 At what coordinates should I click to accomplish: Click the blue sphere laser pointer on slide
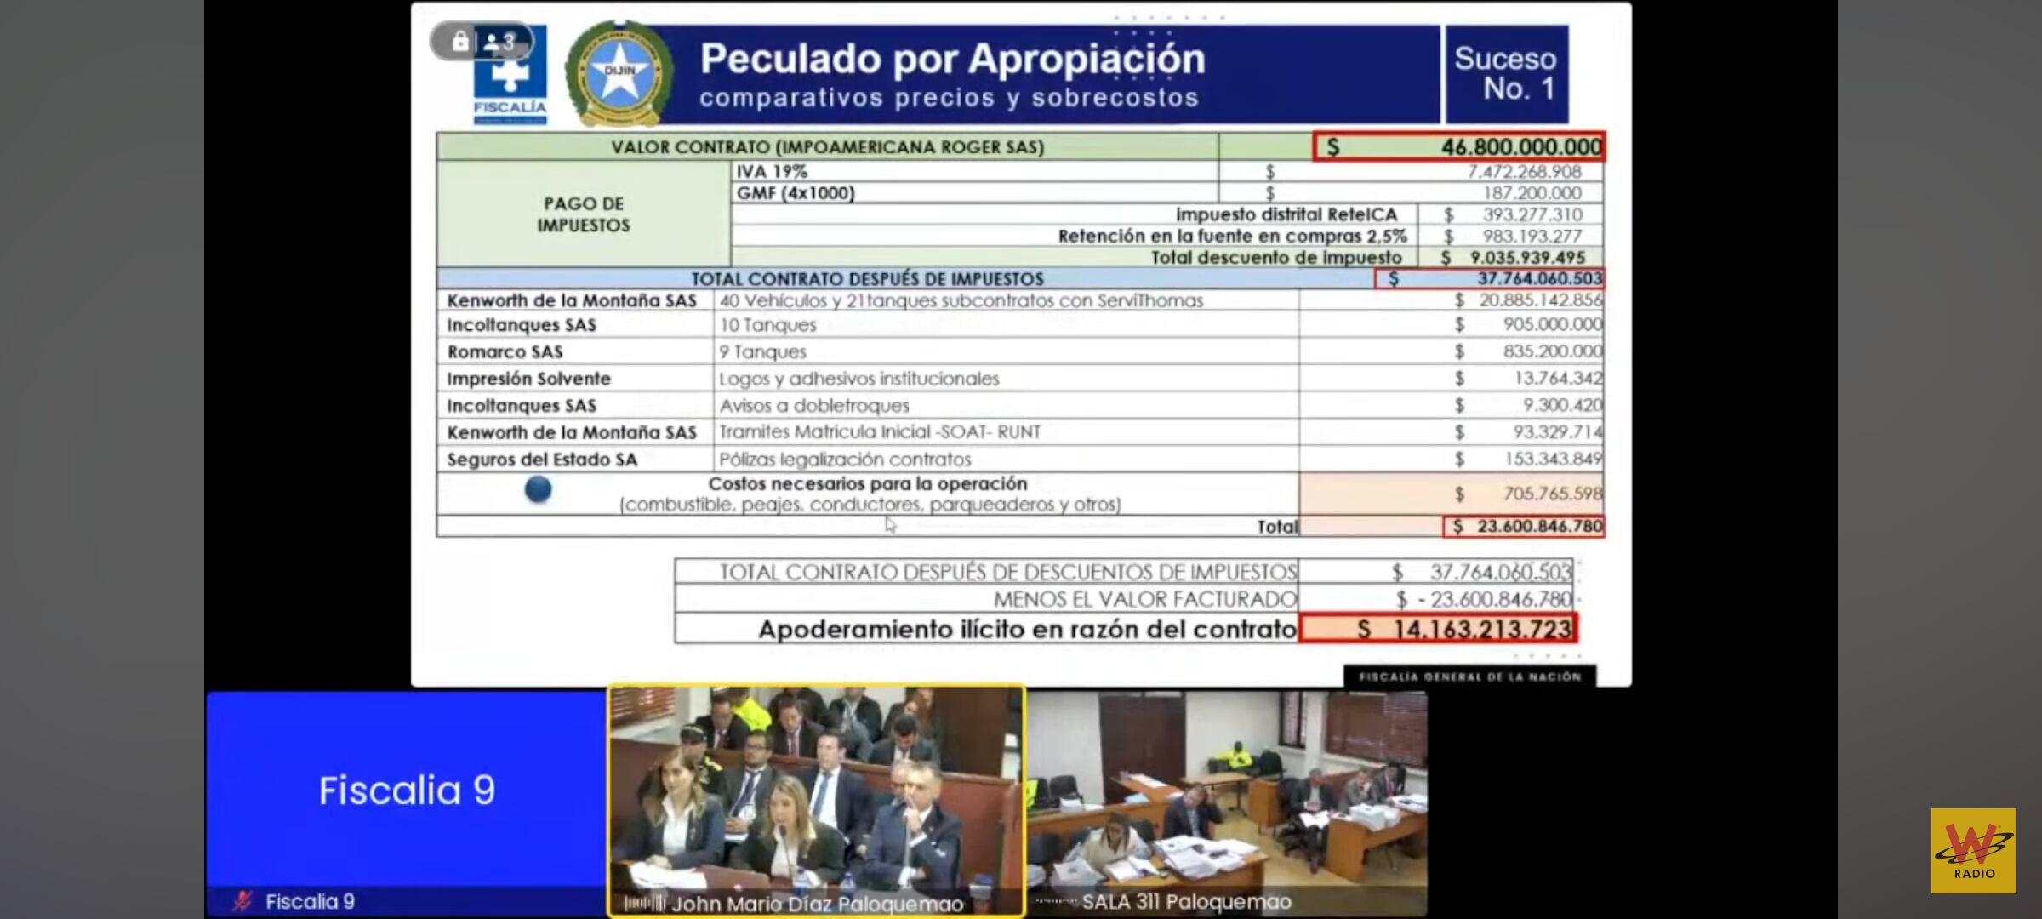pos(538,489)
